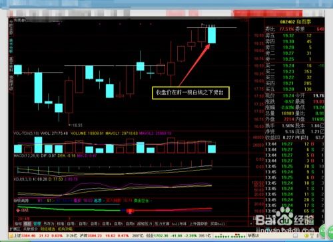Image resolution: width=333 pixels, height=242 pixels.
Task: Select the 指标 tab below the chart
Action: pos(18,223)
